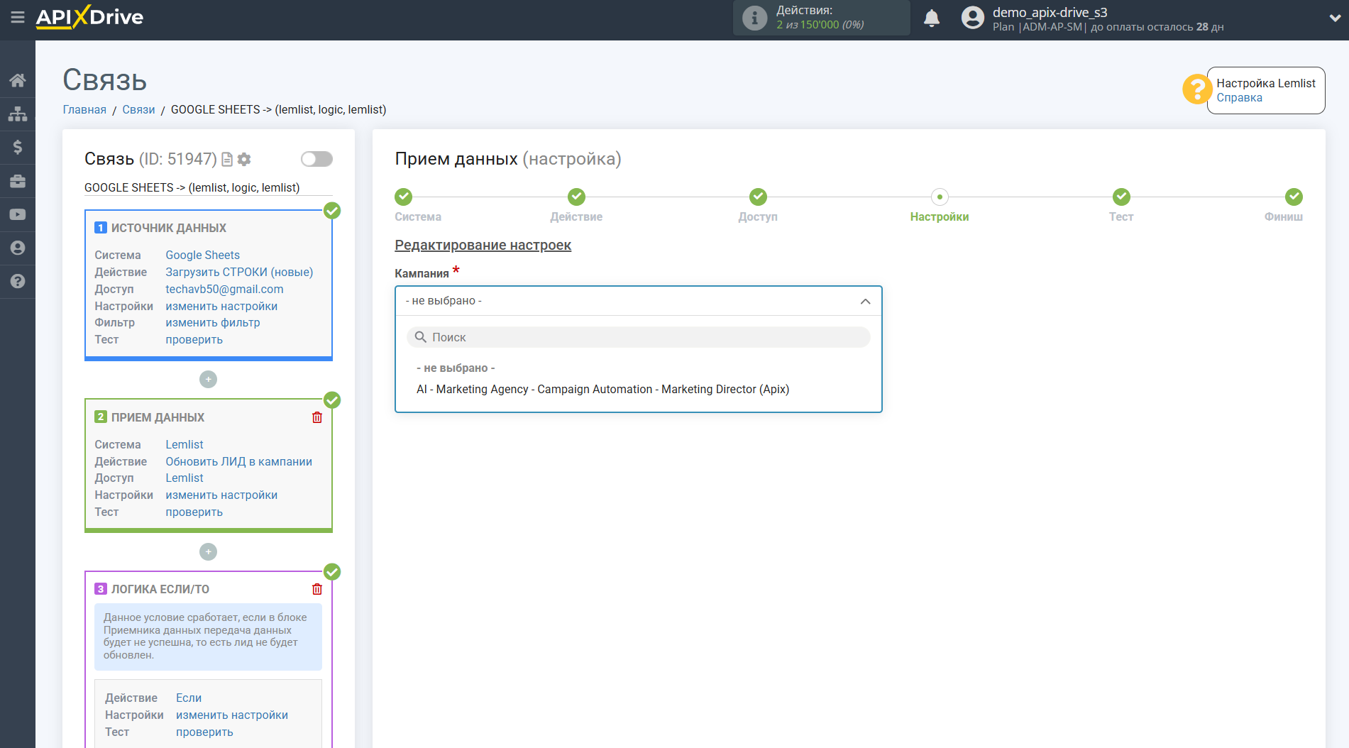1349x748 pixels.
Task: Open the home icon in sidebar
Action: [x=18, y=80]
